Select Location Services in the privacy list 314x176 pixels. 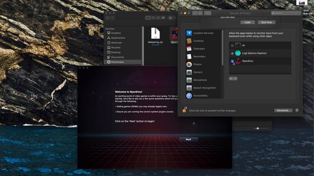point(204,33)
